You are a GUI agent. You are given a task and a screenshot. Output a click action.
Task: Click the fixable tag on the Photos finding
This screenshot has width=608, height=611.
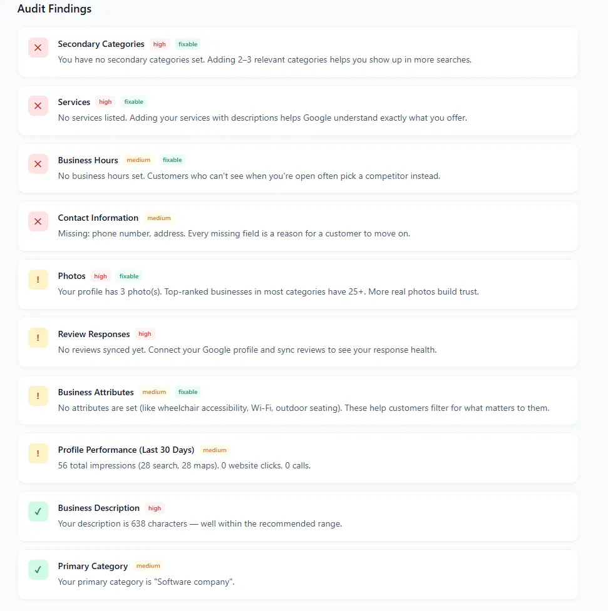click(129, 276)
